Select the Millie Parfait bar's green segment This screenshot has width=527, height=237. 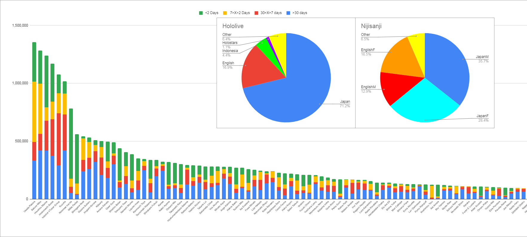(x=77, y=159)
